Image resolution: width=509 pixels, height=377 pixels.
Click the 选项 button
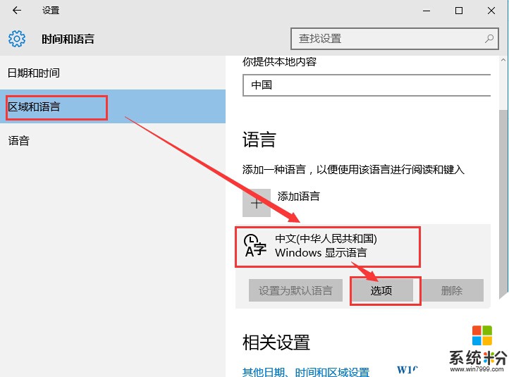tap(381, 290)
